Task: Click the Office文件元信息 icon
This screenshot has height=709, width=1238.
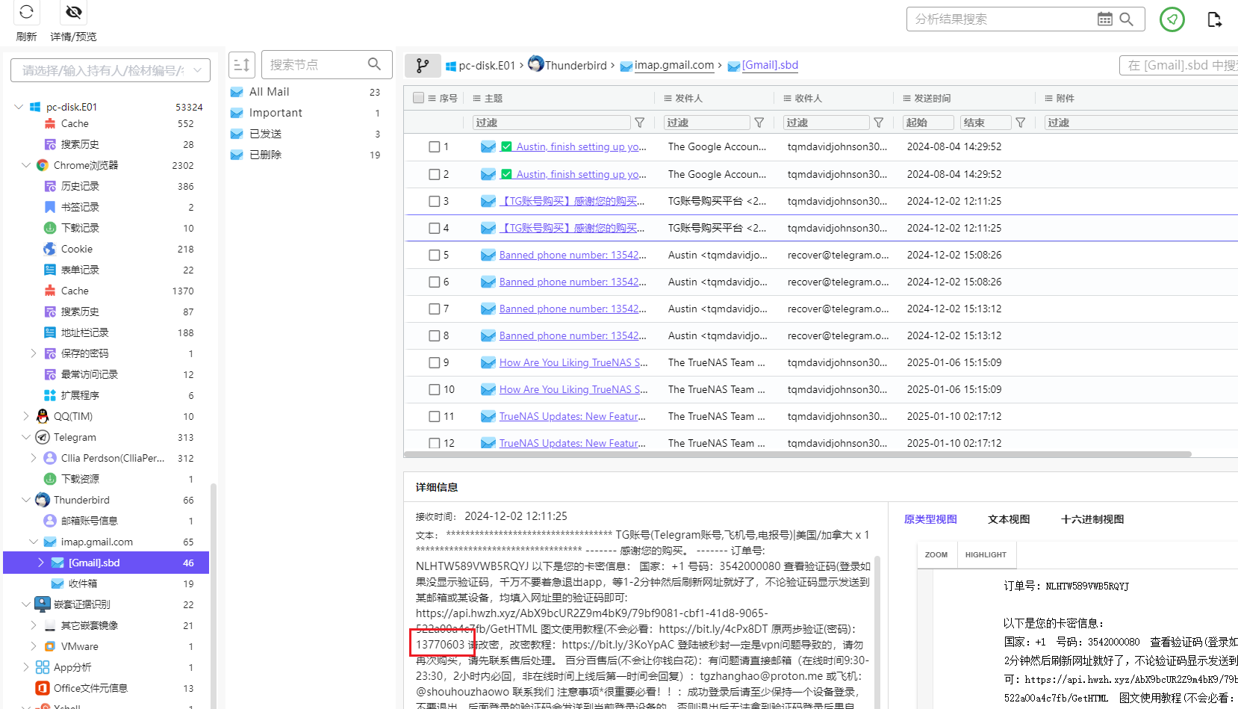Action: [43, 688]
